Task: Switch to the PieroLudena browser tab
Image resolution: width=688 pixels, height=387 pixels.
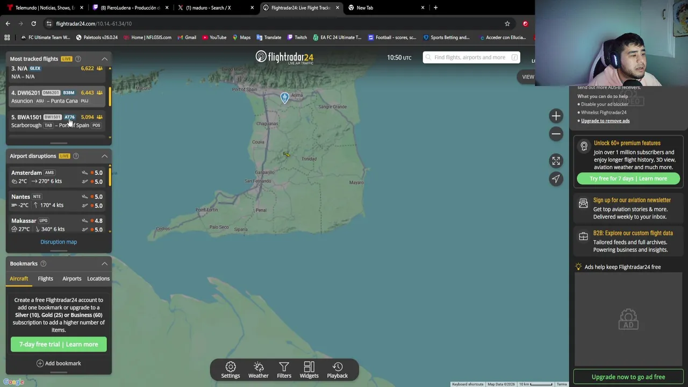Action: coord(130,8)
